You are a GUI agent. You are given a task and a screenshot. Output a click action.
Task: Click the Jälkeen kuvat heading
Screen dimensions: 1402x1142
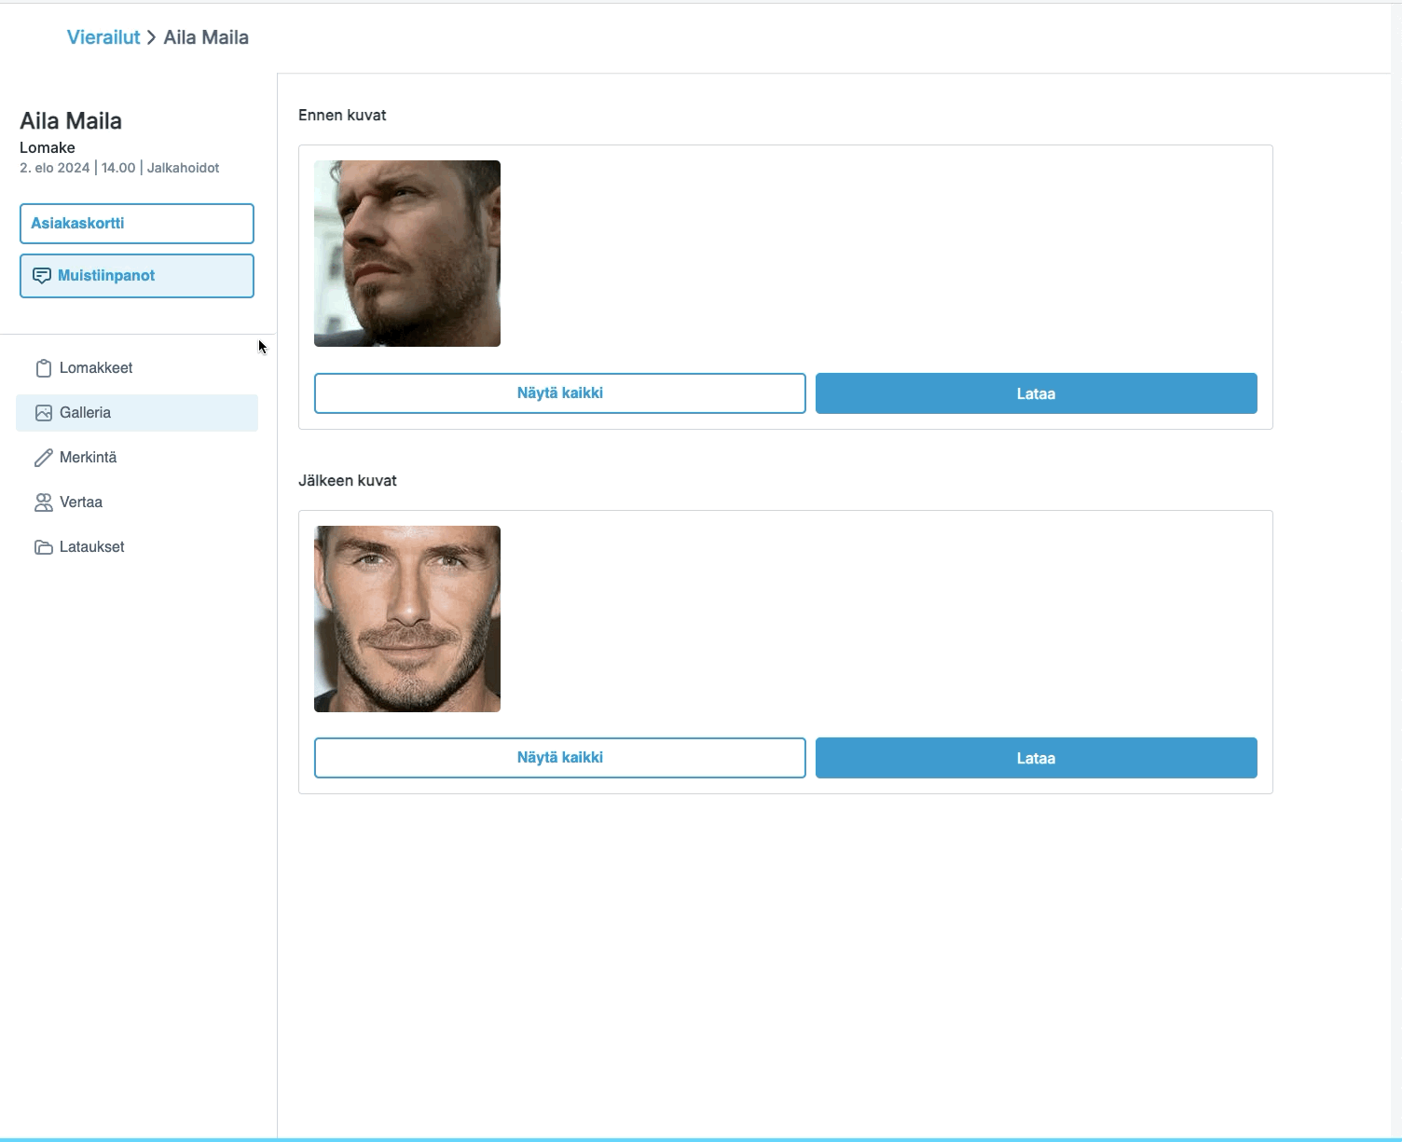[348, 481]
